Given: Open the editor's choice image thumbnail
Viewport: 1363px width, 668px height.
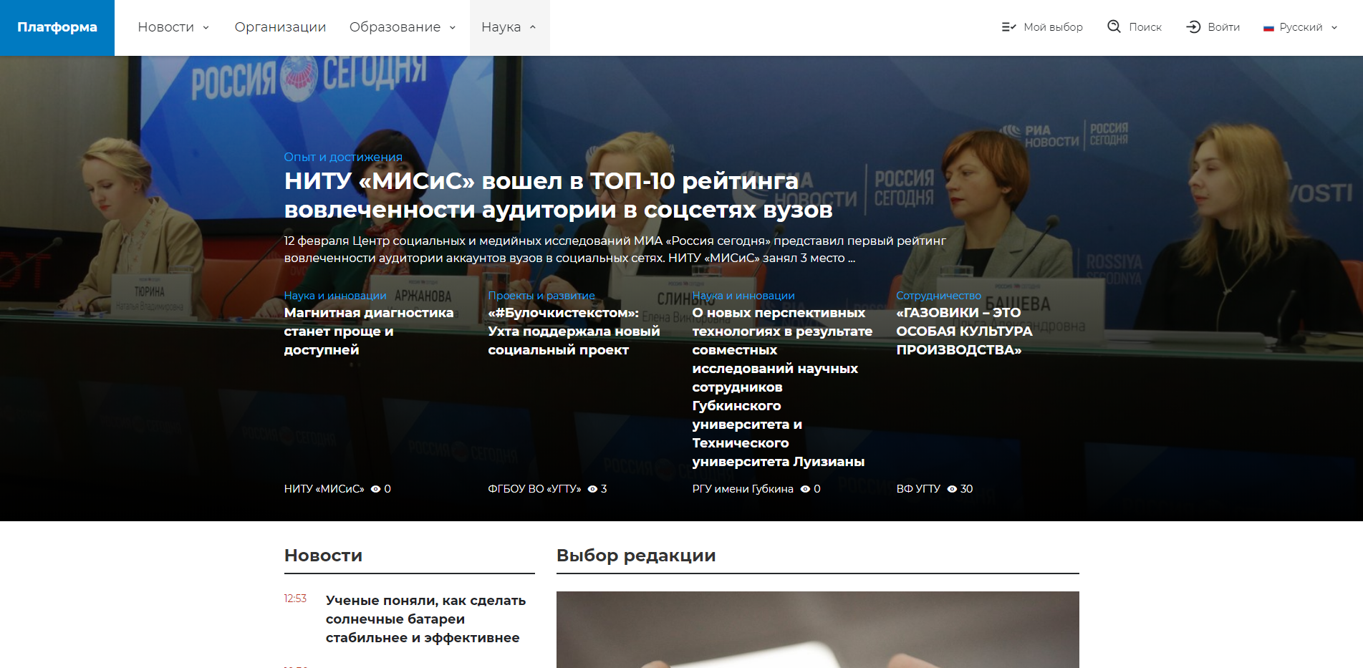Looking at the screenshot, I should [x=817, y=629].
